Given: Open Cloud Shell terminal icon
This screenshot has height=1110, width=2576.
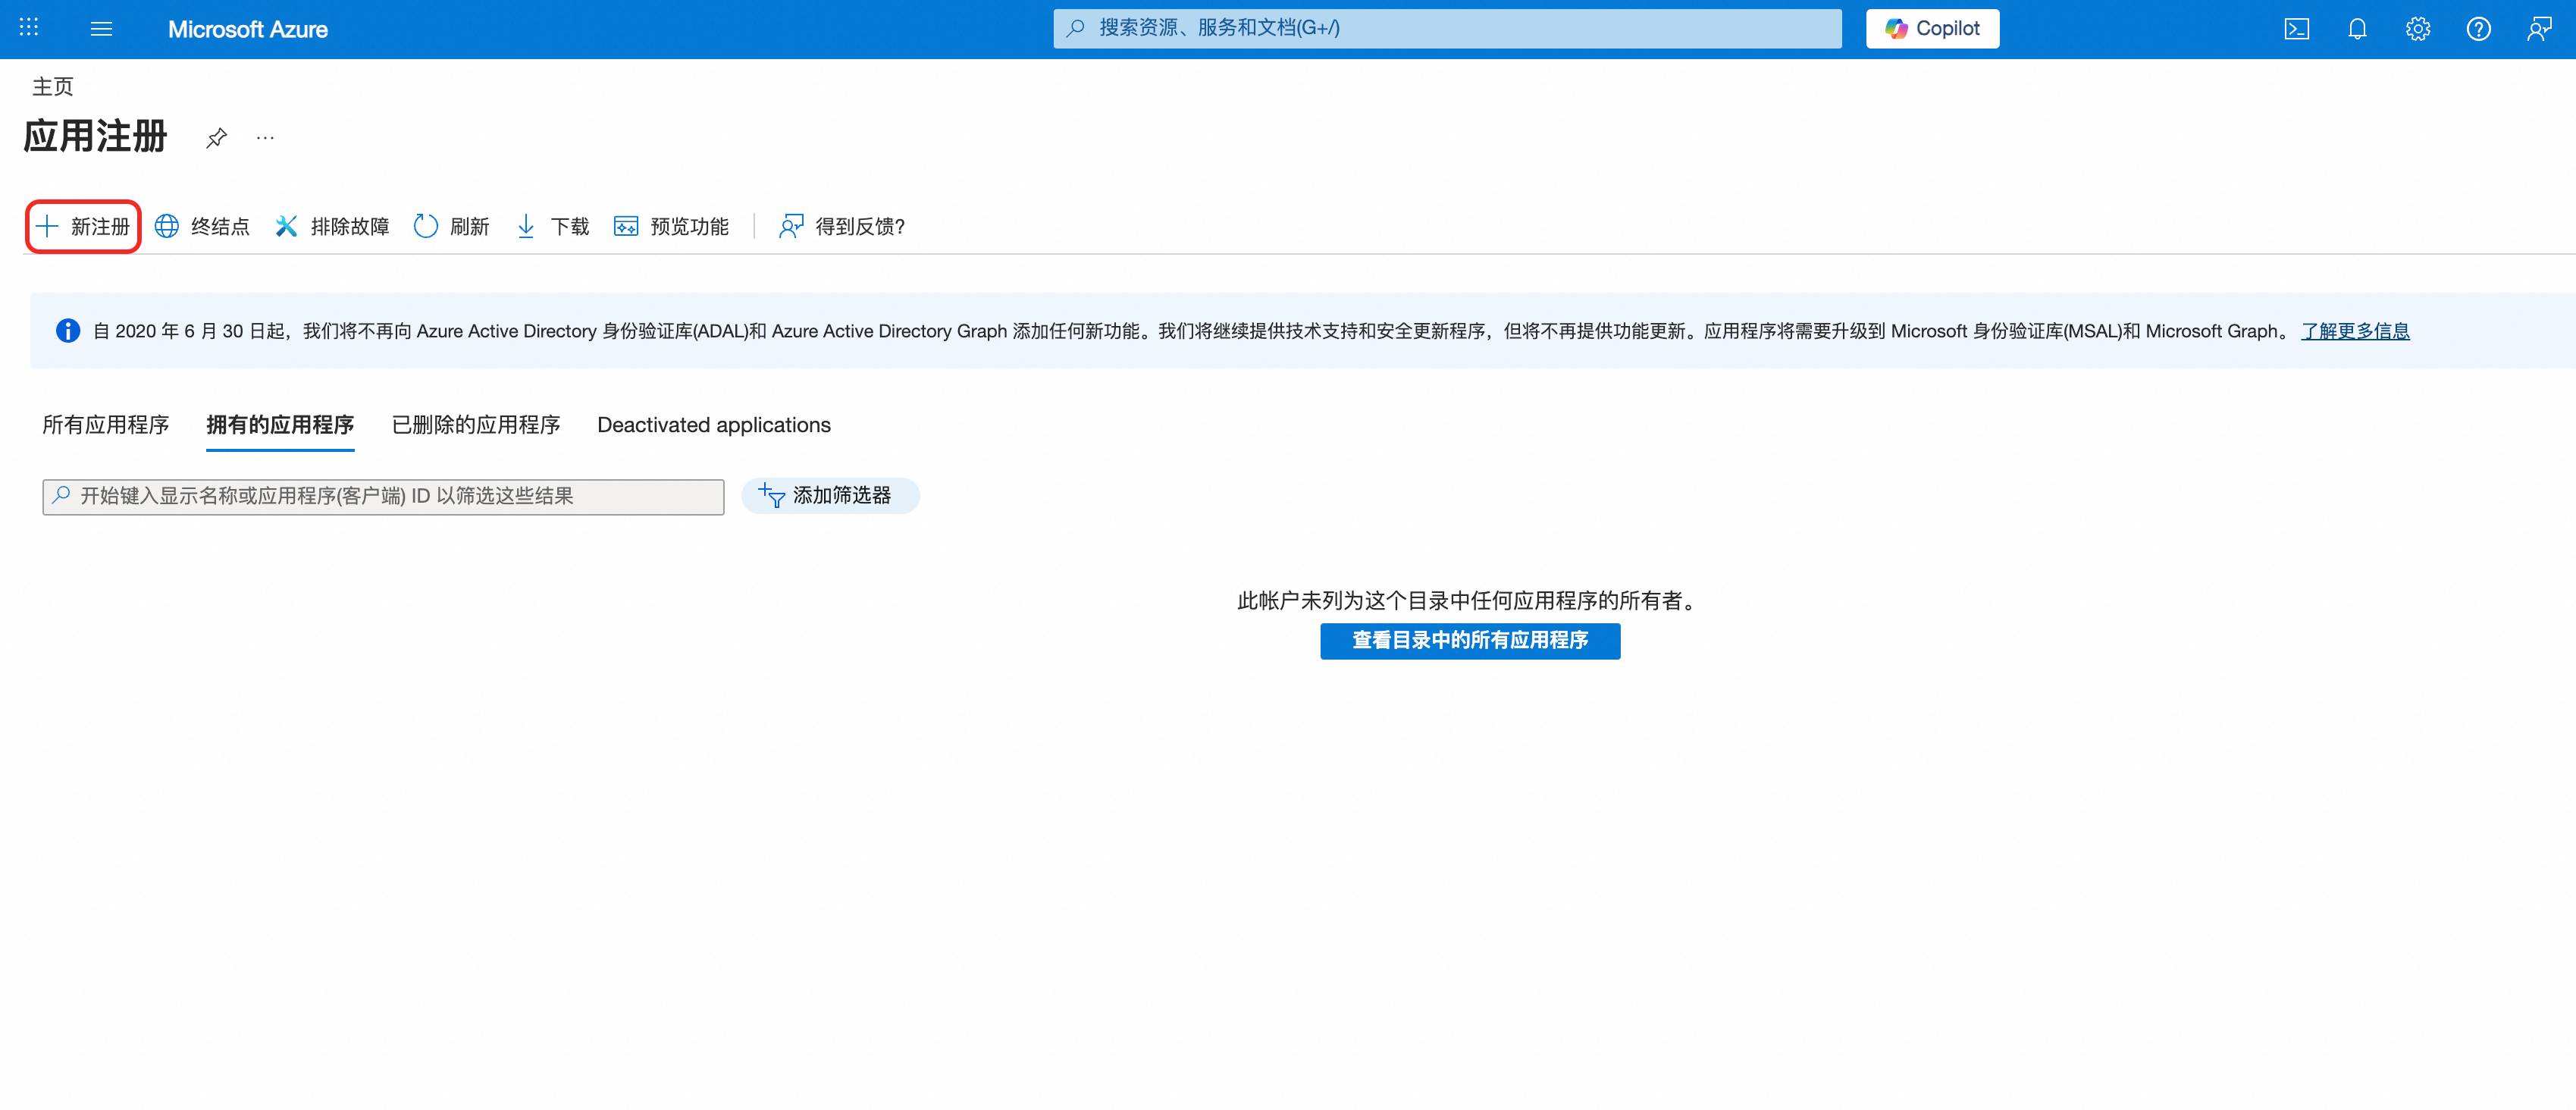Looking at the screenshot, I should tap(2296, 29).
